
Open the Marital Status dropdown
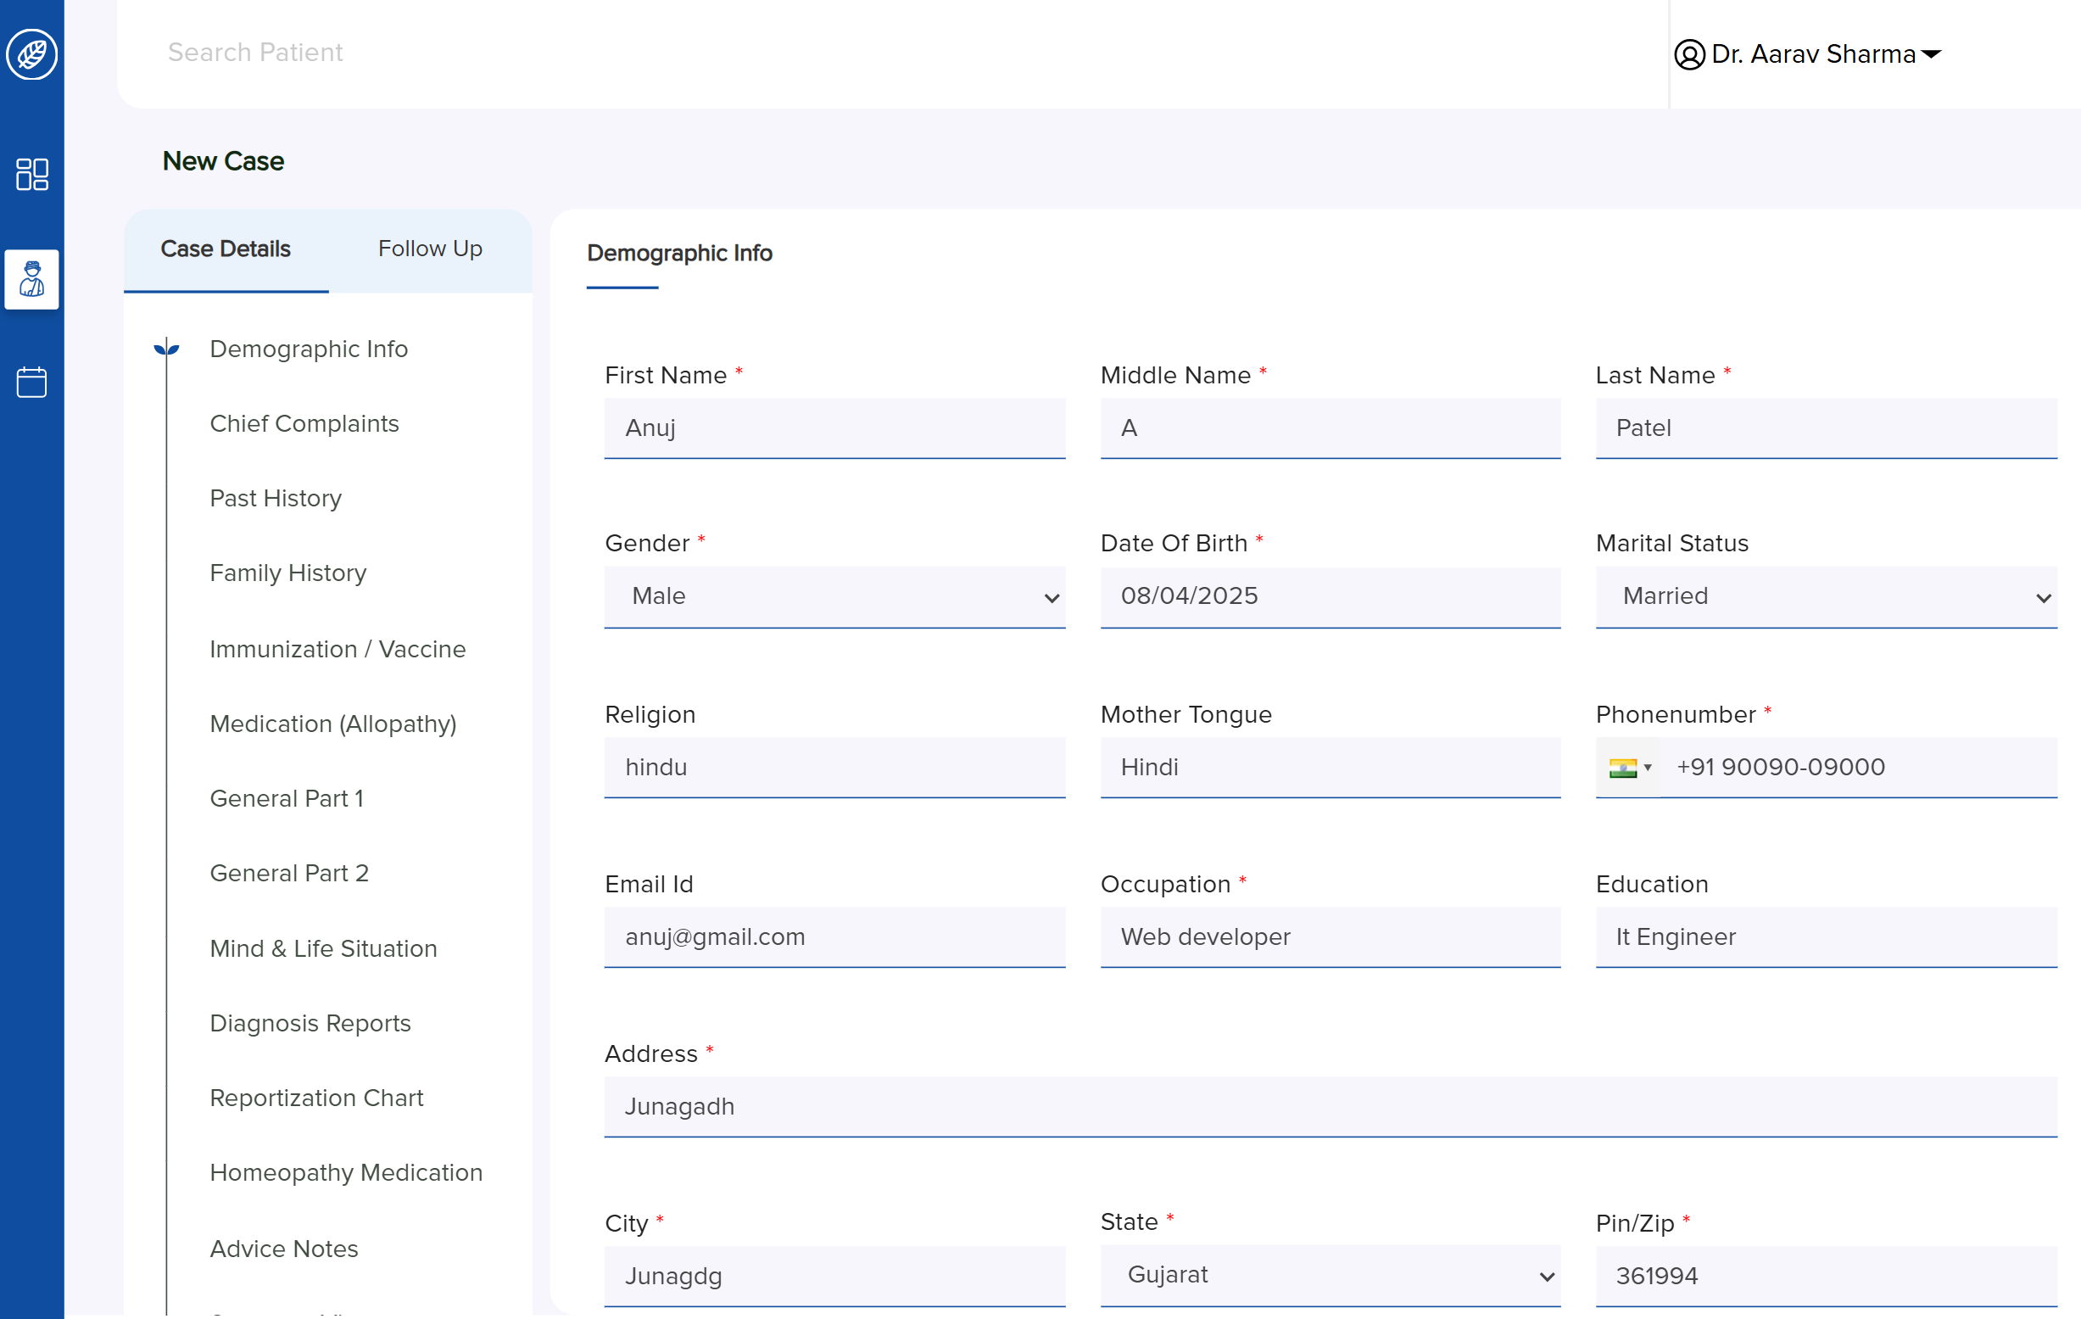tap(1825, 596)
